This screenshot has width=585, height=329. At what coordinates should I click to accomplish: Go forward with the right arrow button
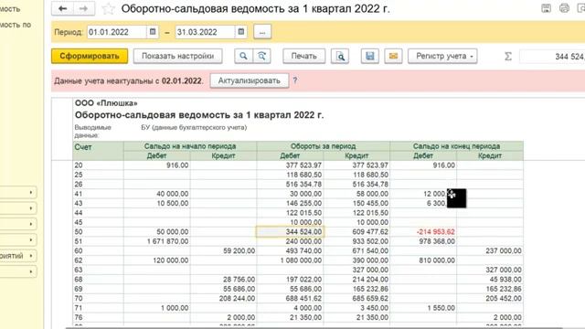pyautogui.click(x=84, y=8)
